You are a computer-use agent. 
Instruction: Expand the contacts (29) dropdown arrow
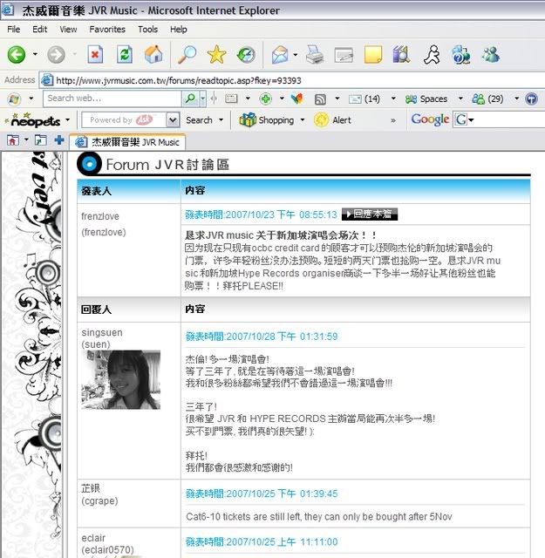pyautogui.click(x=517, y=99)
